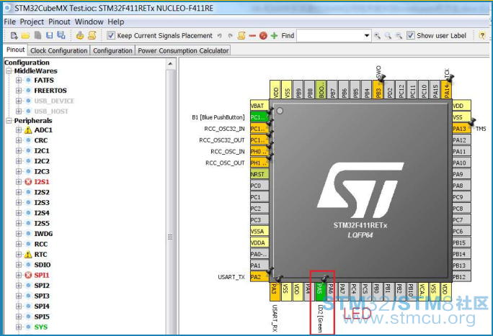This screenshot has height=336, width=493.
Task: Click inside the Find input field
Action: [330, 36]
